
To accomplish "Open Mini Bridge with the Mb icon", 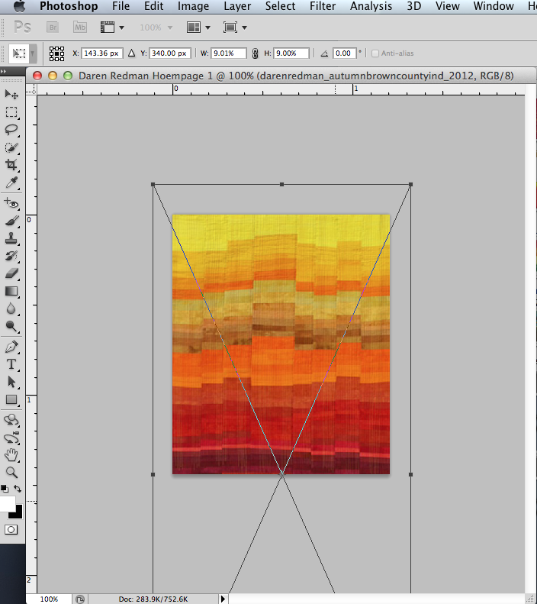I will (x=80, y=27).
